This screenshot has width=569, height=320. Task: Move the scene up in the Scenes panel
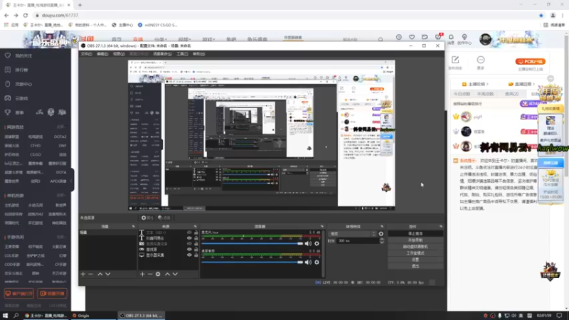click(x=100, y=274)
